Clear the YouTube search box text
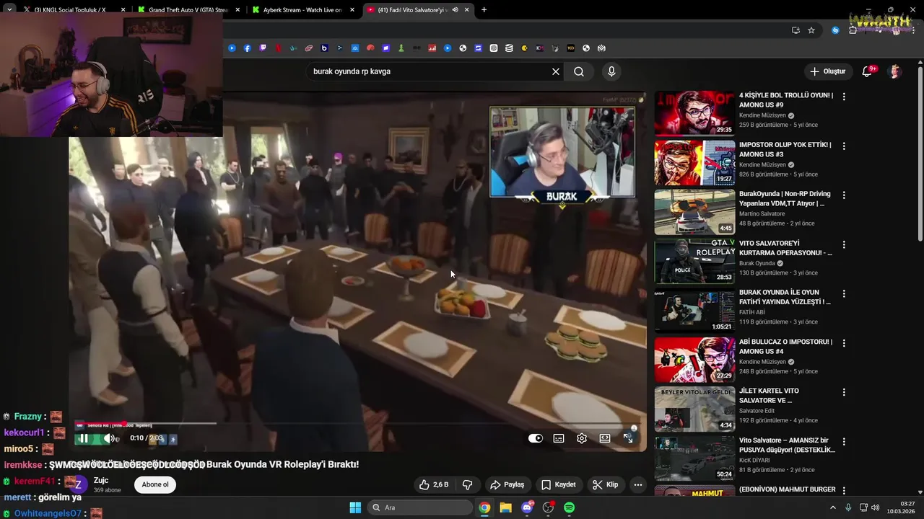 (556, 71)
